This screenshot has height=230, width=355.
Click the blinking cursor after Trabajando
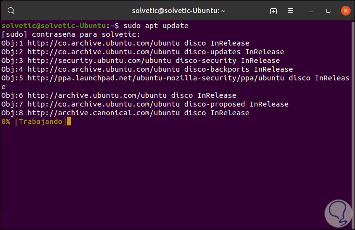[69, 122]
